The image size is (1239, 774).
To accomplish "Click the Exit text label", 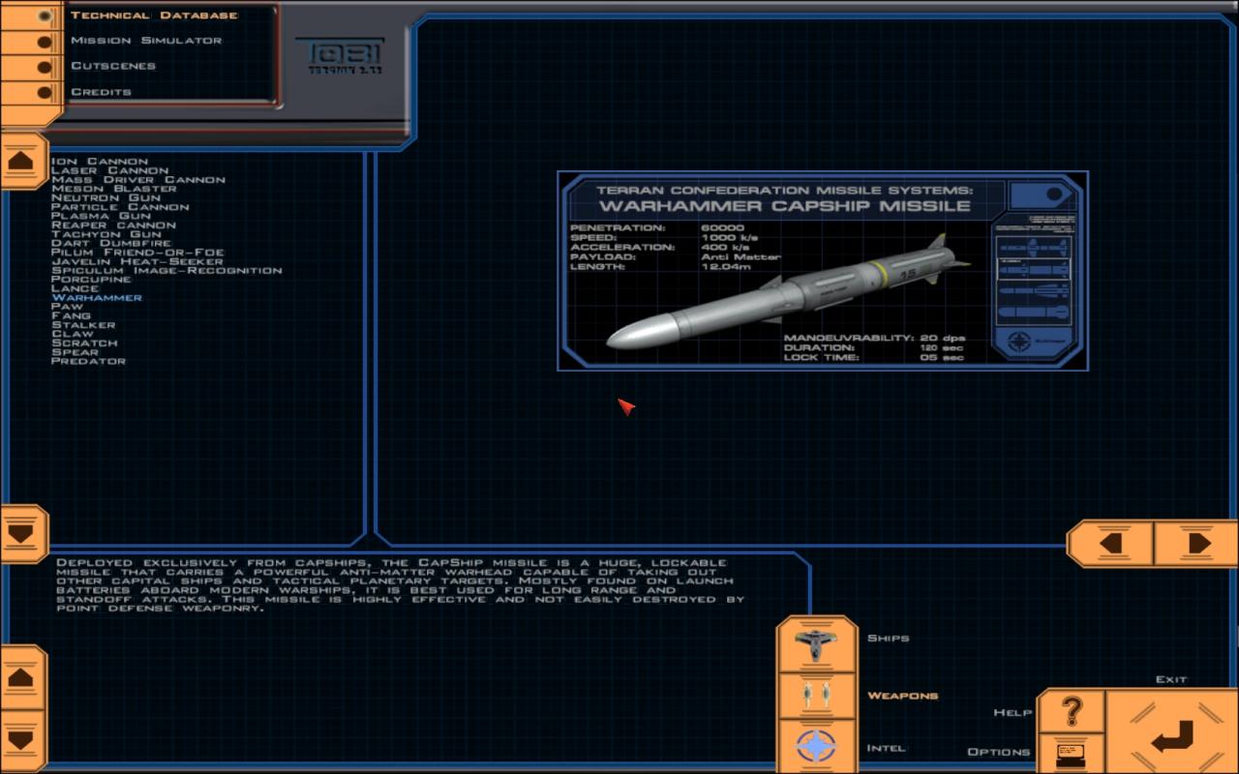I will 1171,679.
